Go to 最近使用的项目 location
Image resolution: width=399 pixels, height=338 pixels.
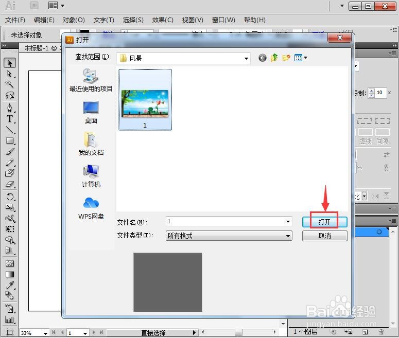click(91, 80)
